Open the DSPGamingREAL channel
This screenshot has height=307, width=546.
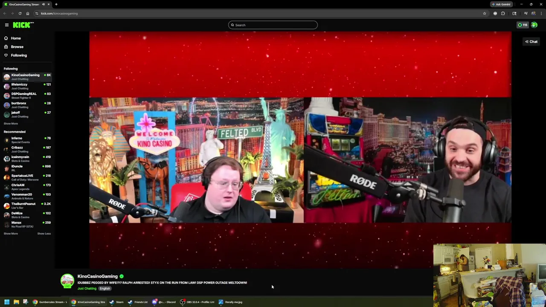27,96
